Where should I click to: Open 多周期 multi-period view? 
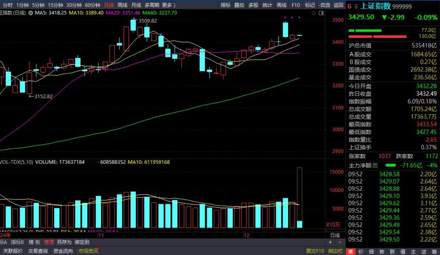click(x=152, y=5)
